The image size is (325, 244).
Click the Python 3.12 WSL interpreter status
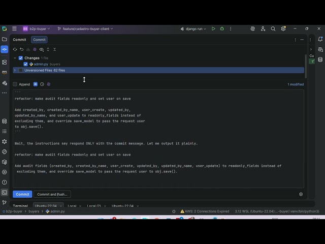click(277, 211)
